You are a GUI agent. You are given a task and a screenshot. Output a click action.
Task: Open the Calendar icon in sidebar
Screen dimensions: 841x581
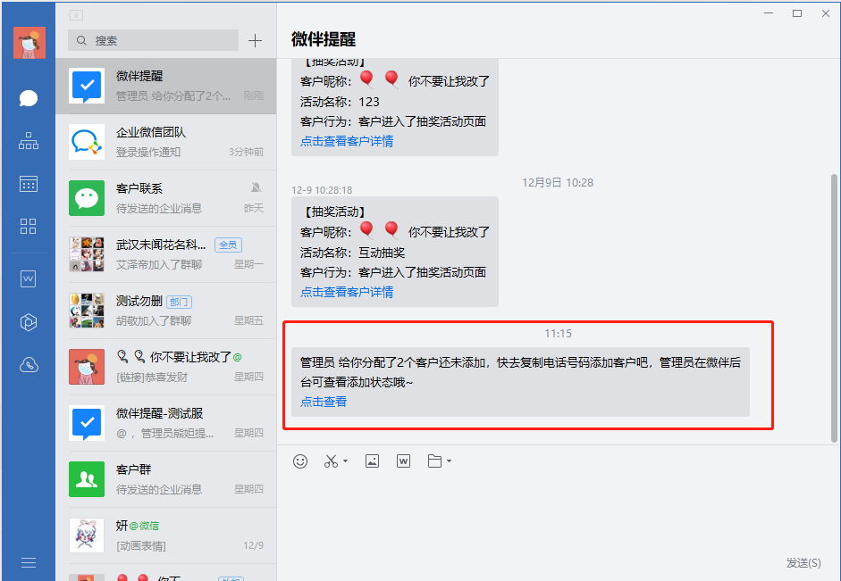(29, 184)
